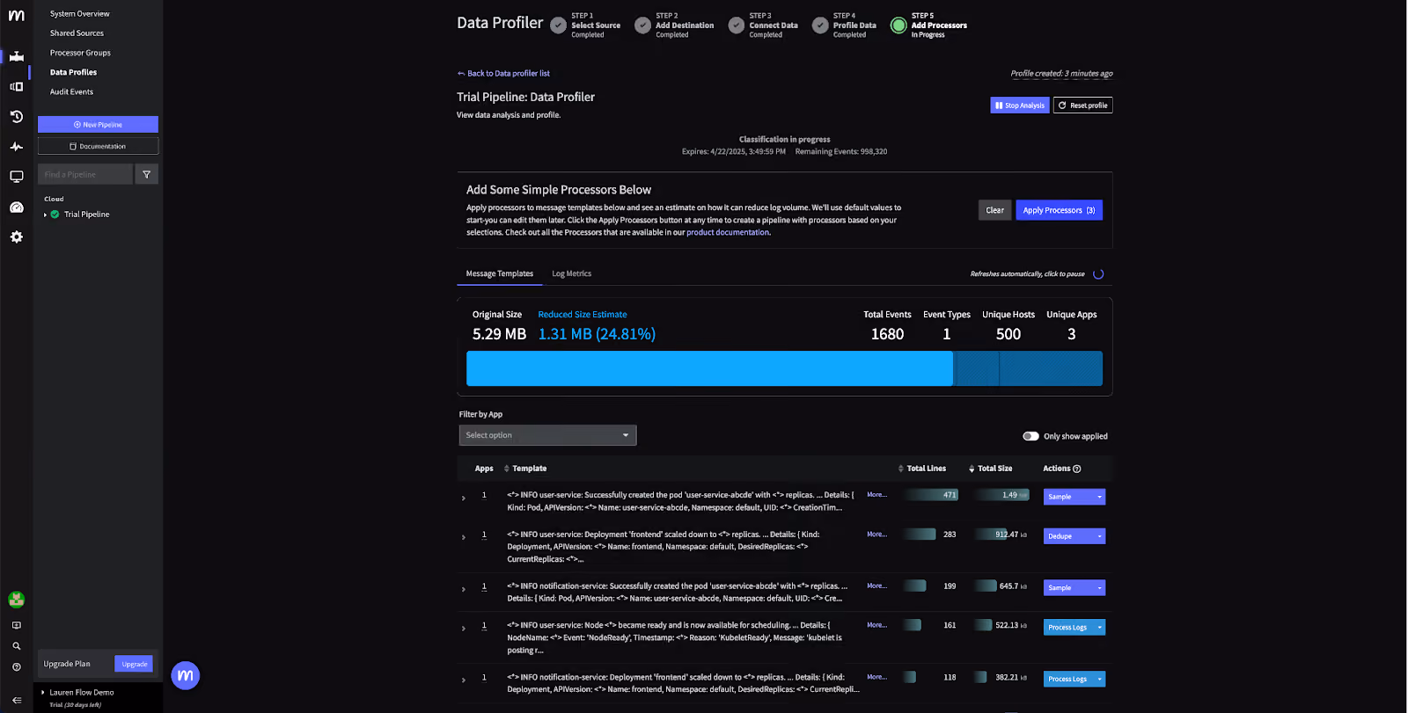
Task: Pause auto-refresh via the spinner icon
Action: [1098, 274]
